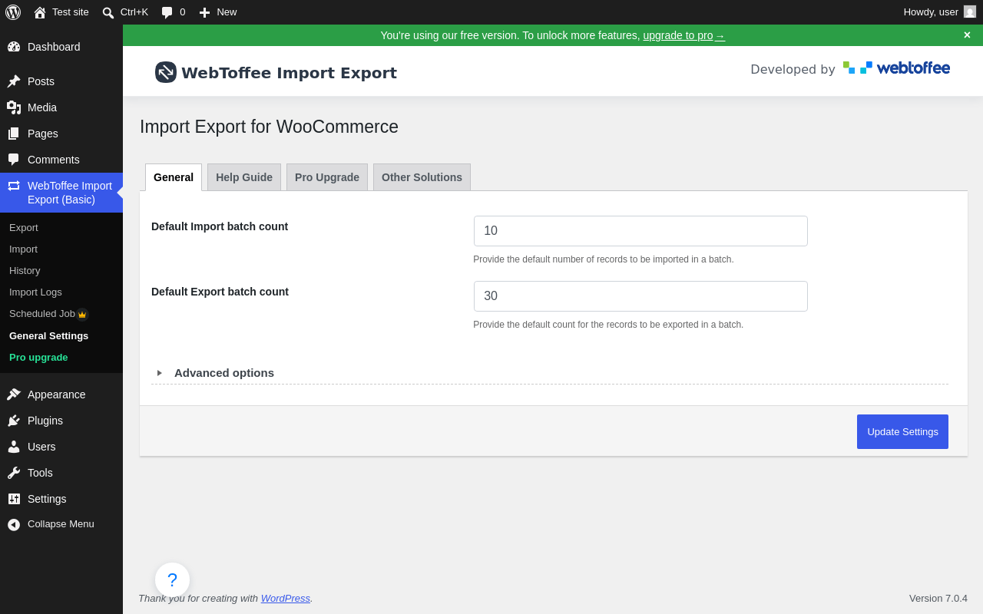This screenshot has width=983, height=614.
Task: Click the Tools wrench icon
Action: [14, 473]
